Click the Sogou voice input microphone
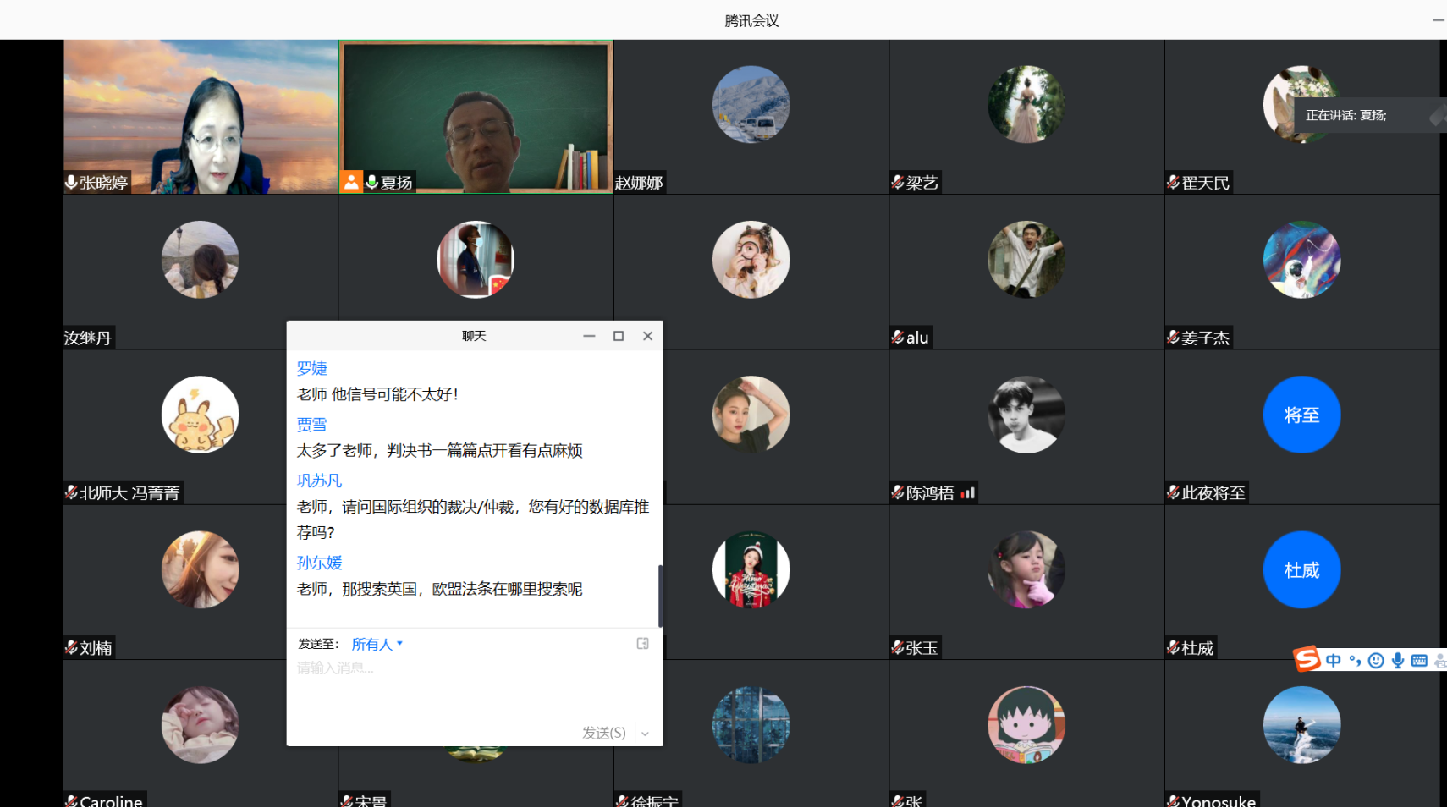 tap(1398, 661)
